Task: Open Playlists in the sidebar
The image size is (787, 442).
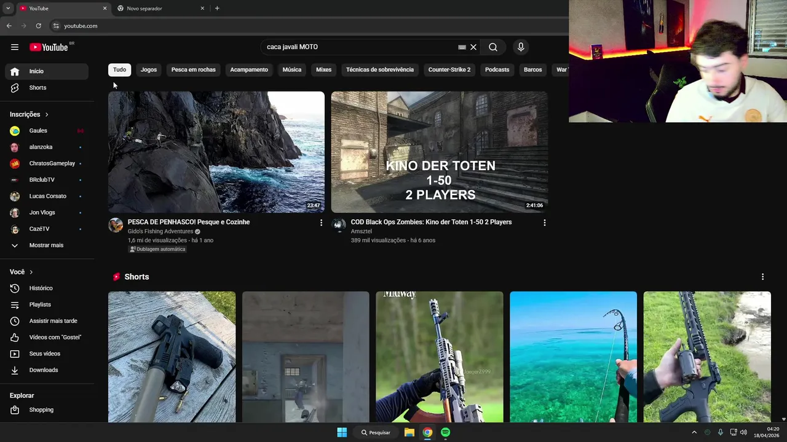Action: pos(47,304)
